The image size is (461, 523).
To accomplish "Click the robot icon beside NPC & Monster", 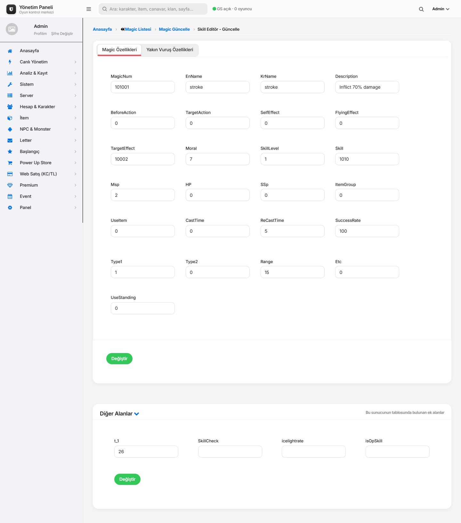I will pyautogui.click(x=10, y=129).
